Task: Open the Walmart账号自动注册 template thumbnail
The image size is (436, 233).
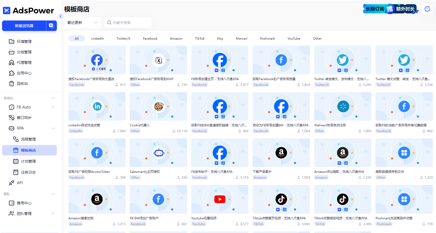Action: (343, 106)
